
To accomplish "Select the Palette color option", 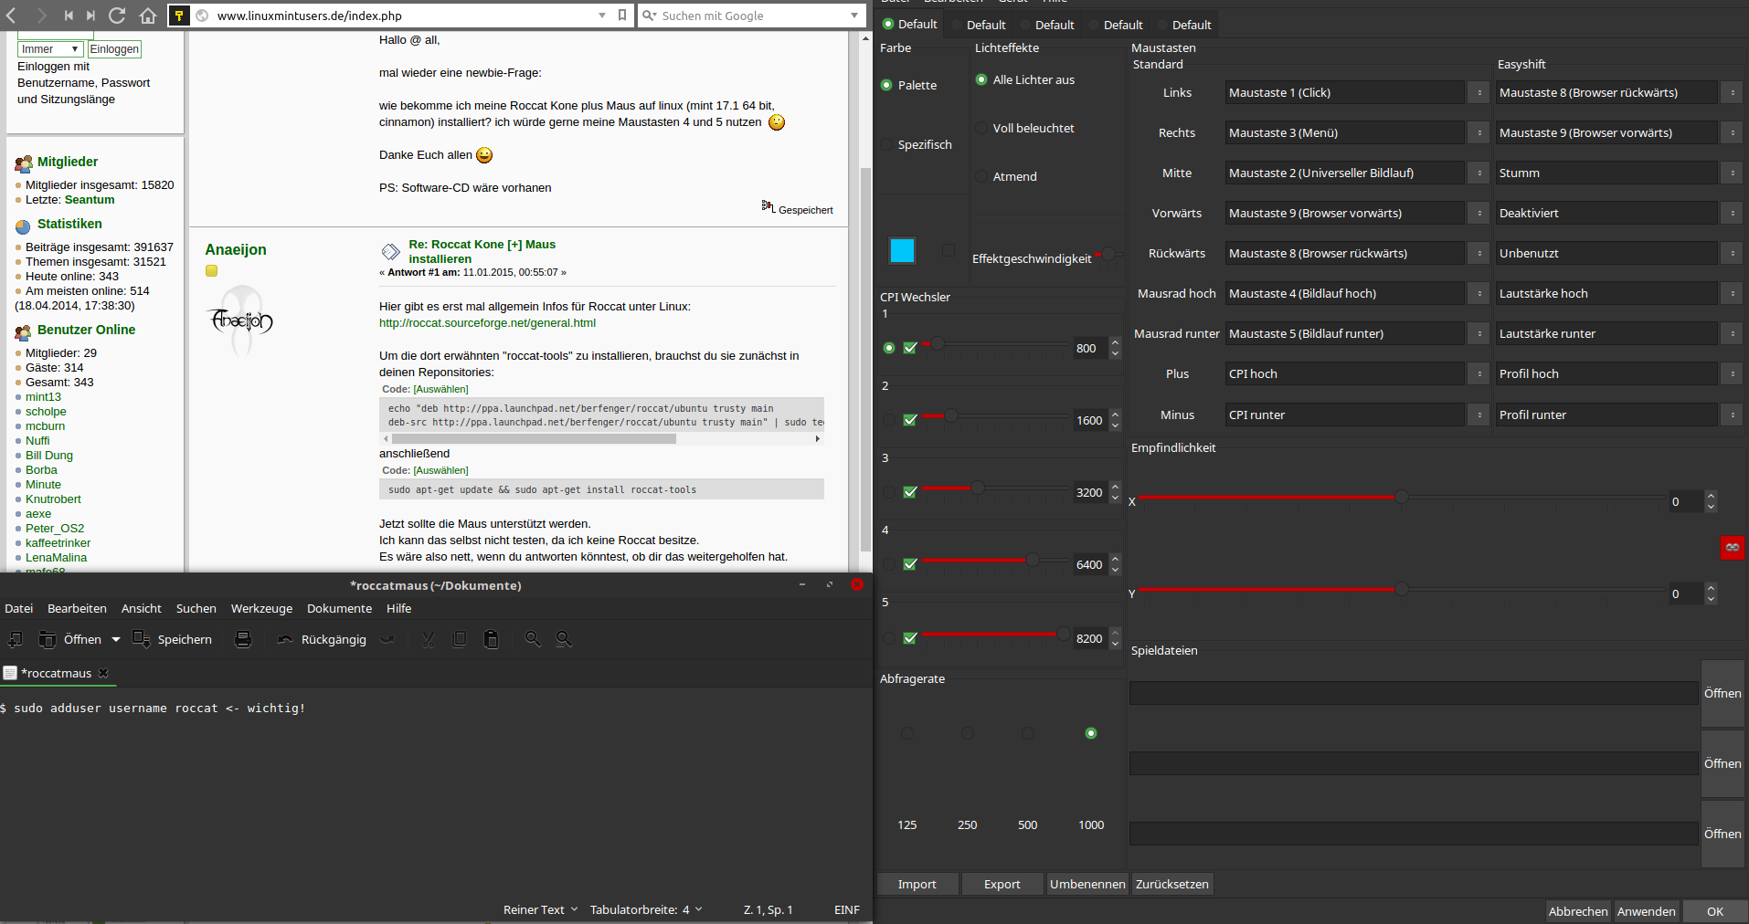I will point(886,85).
